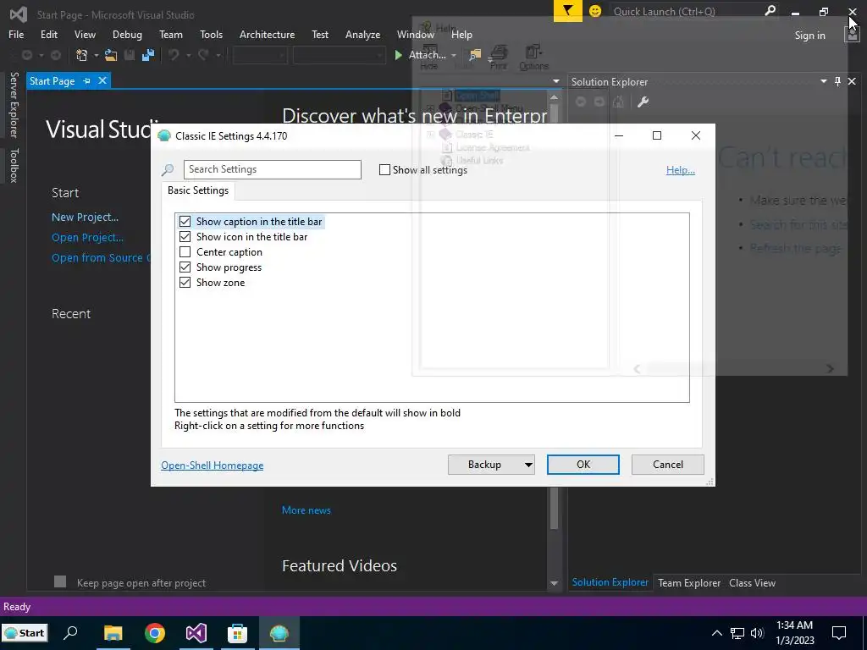Click the Visual Studio taskbar icon
This screenshot has height=650, width=867.
(196, 633)
